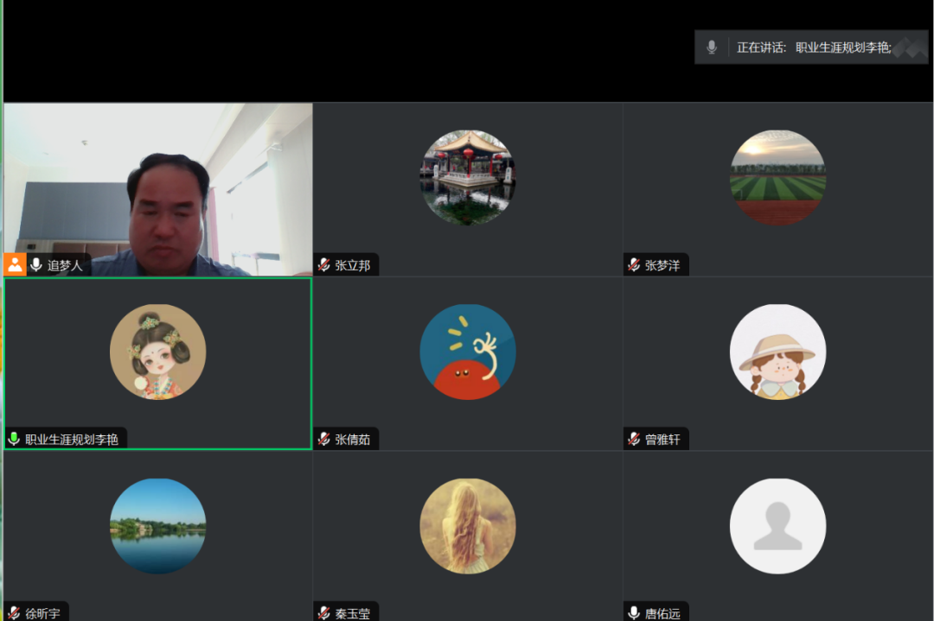Screen dimensions: 934x621
Task: Click the green microphone icon of 职业生涯规划李艳
Action: pos(14,439)
